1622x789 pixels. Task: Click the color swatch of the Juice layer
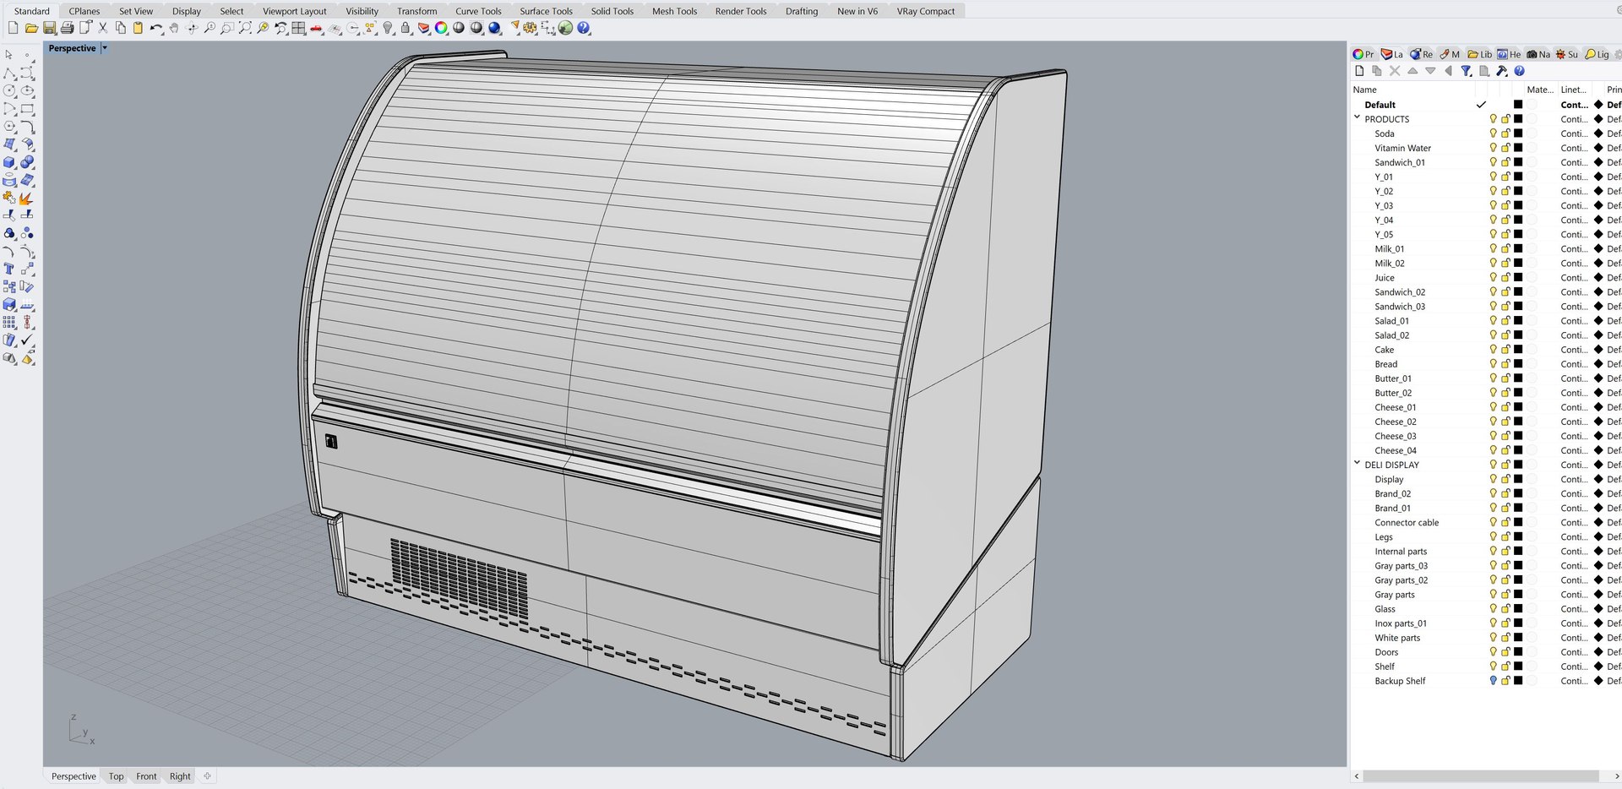[1518, 277]
